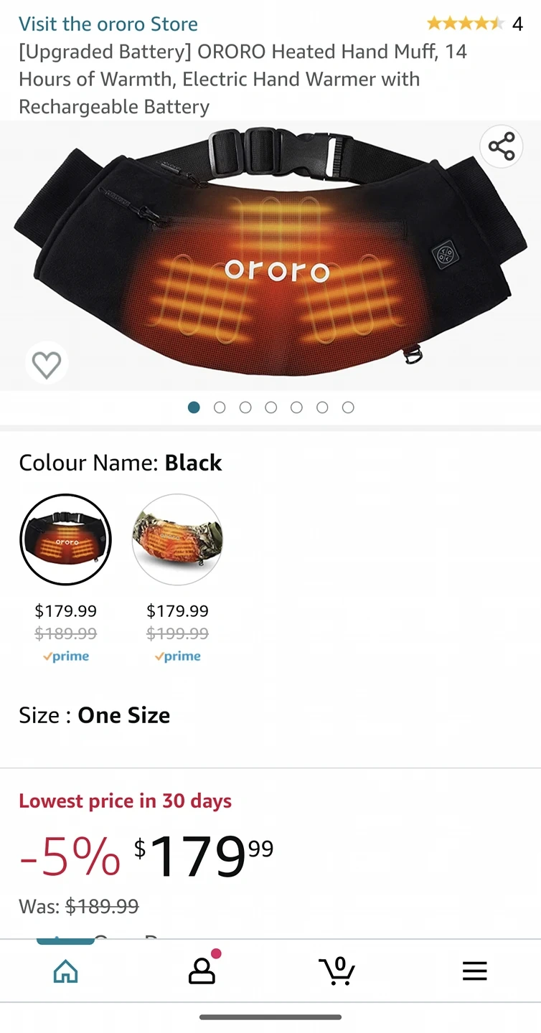Go to second product image dot
The height and width of the screenshot is (1033, 541).
point(220,407)
